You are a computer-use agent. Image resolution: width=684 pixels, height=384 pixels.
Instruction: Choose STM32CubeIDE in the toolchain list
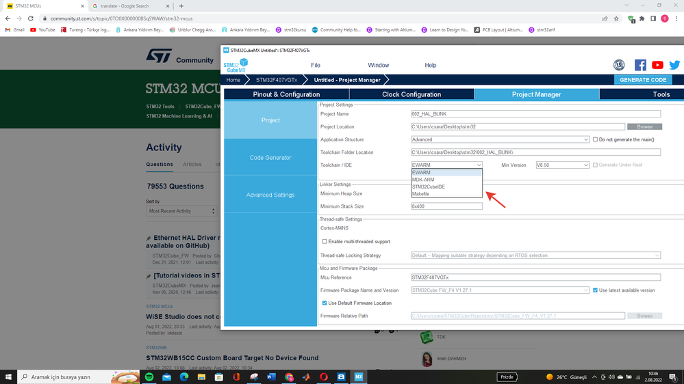point(446,187)
